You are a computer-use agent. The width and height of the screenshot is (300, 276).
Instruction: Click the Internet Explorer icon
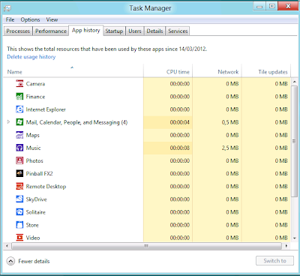(19, 109)
